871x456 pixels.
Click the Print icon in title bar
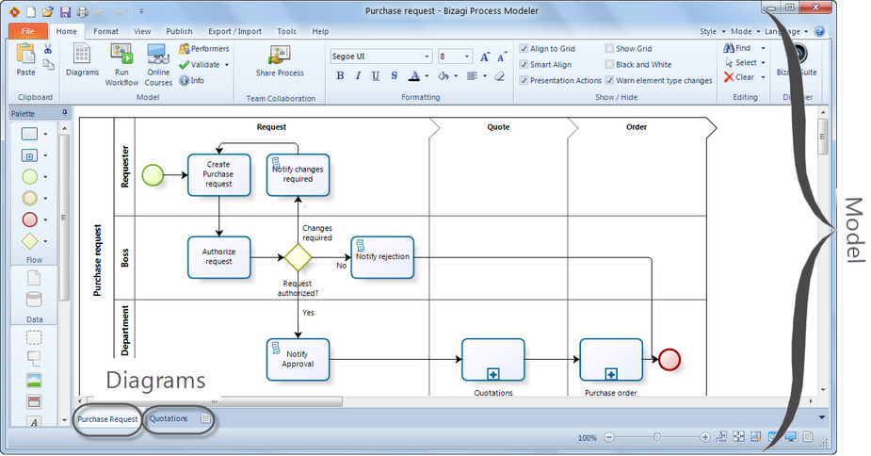coord(82,11)
